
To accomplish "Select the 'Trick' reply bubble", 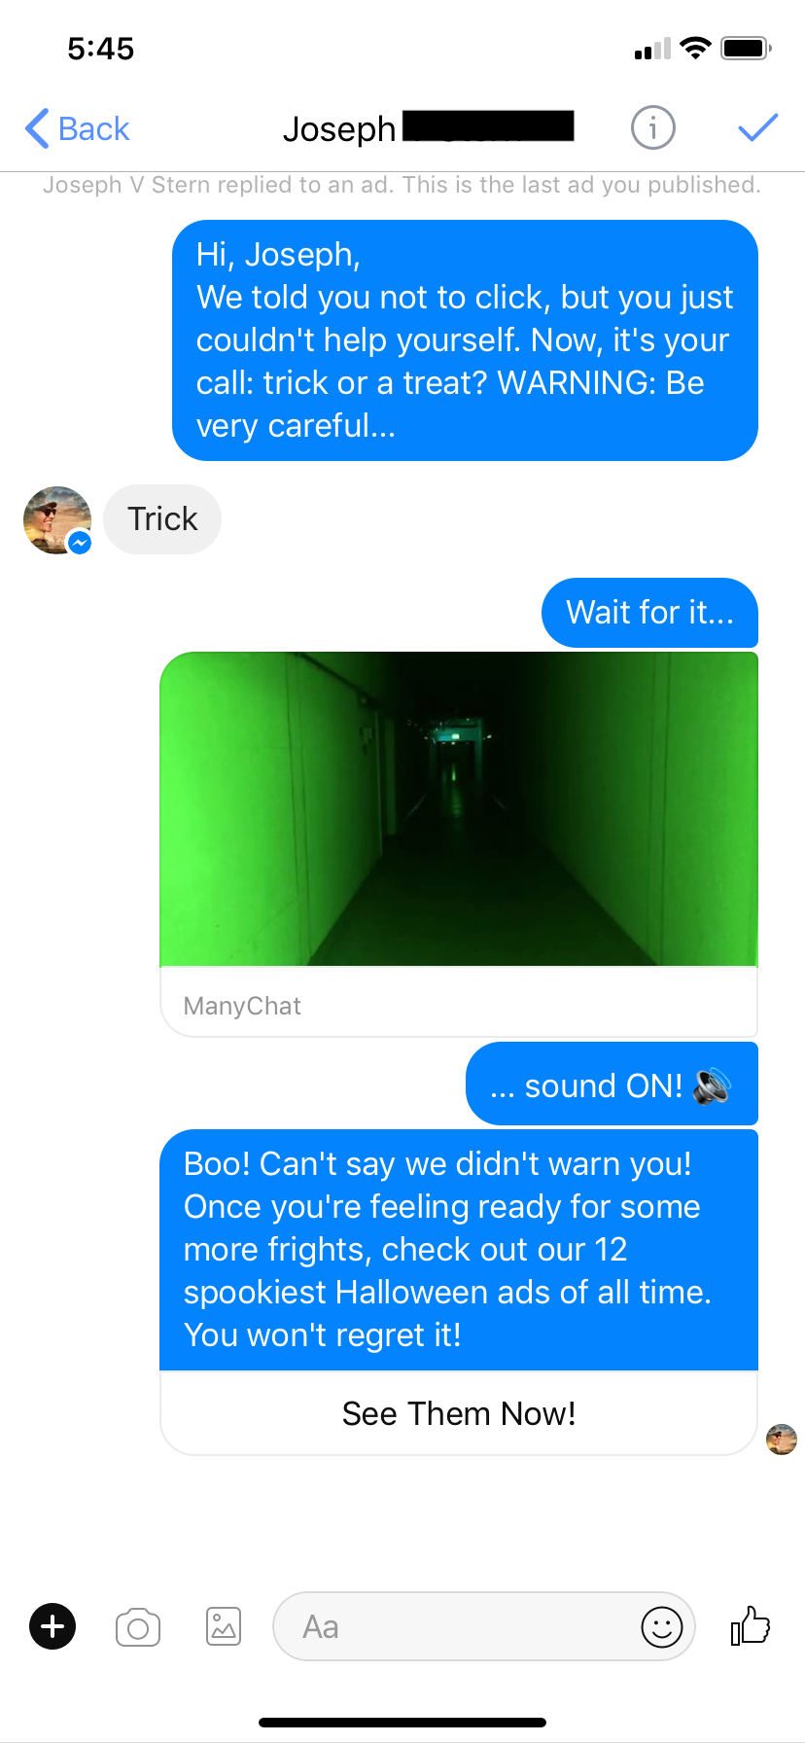I will click(x=162, y=519).
